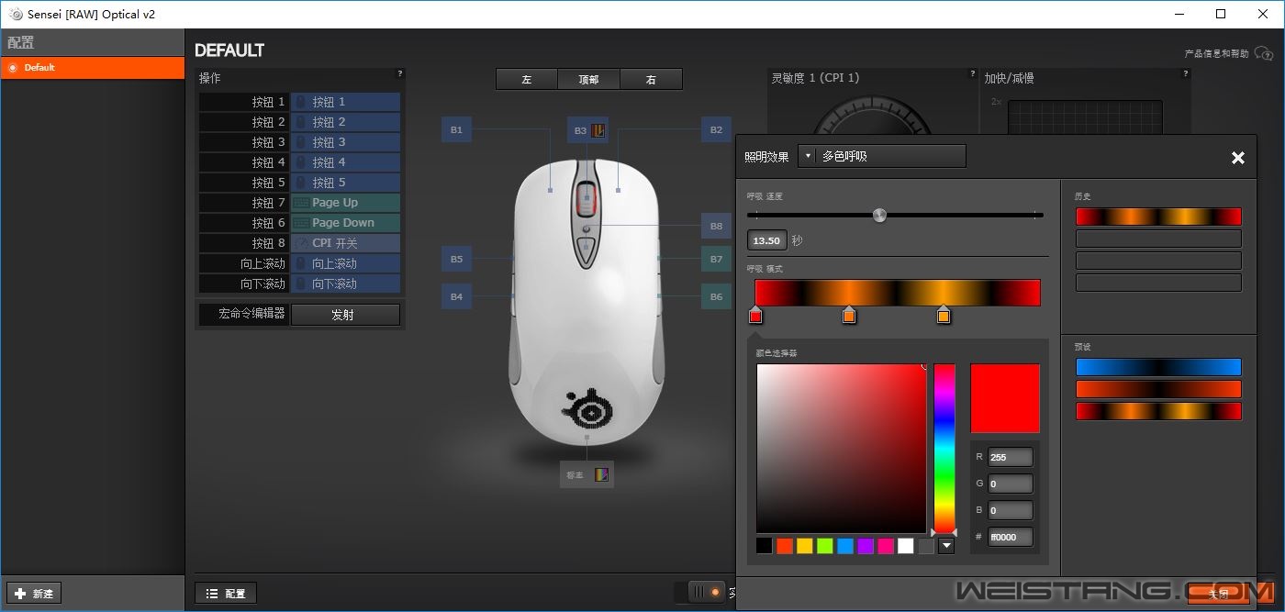Open the 按钮 4 action assignment

(346, 162)
